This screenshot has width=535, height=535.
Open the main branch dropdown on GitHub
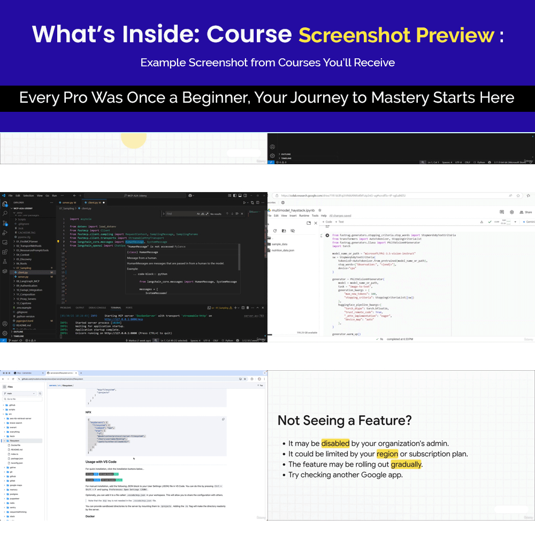pos(19,393)
